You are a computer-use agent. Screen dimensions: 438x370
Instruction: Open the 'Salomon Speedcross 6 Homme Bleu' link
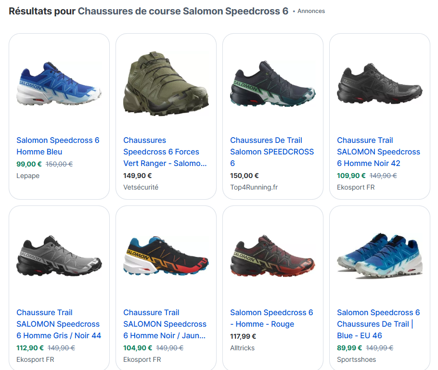58,146
